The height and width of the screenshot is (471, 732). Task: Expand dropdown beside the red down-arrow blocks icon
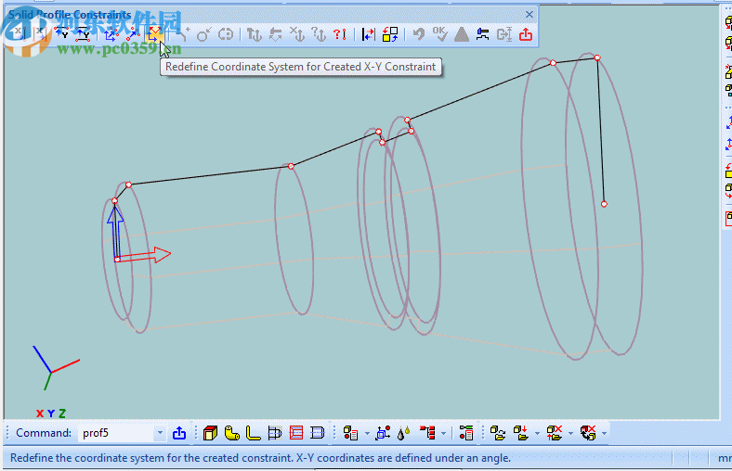pyautogui.click(x=537, y=433)
